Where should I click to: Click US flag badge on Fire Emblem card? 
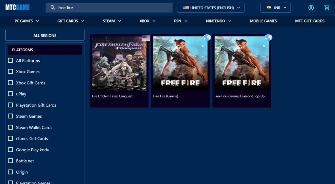pyautogui.click(x=146, y=38)
